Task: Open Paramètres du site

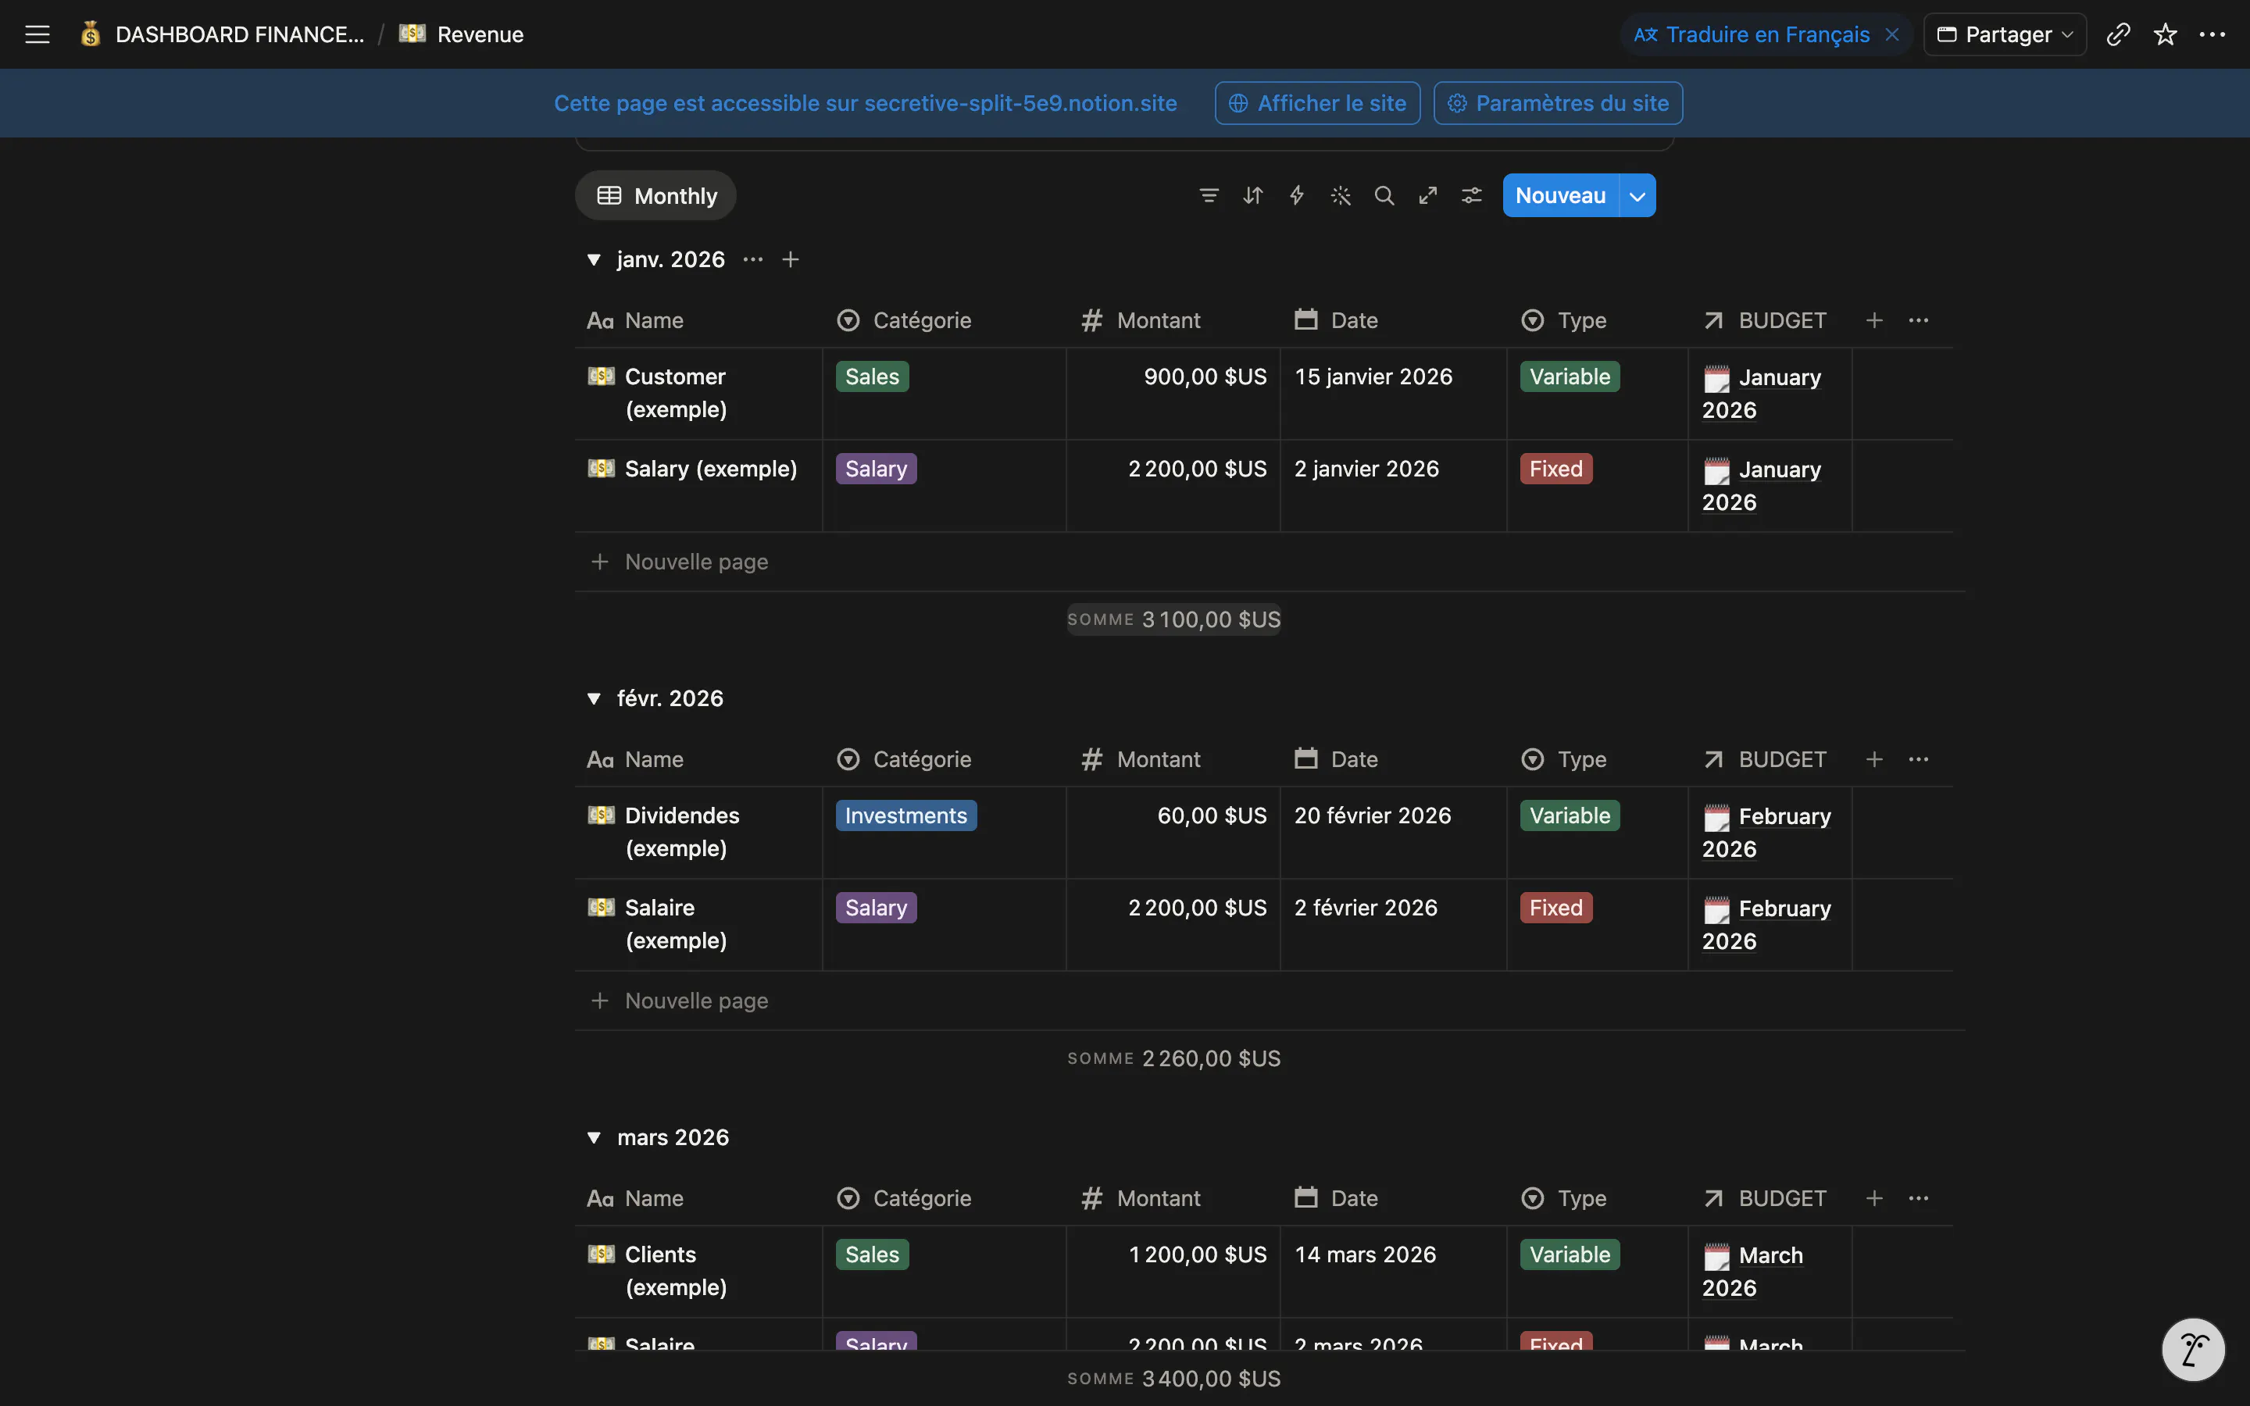Action: [1559, 103]
